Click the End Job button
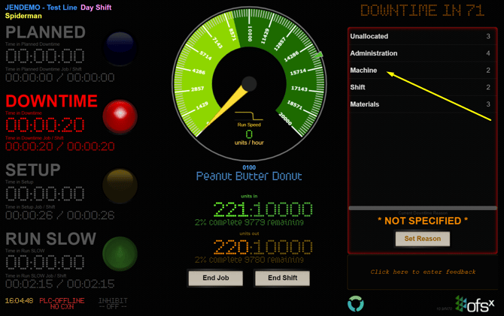Image resolution: width=504 pixels, height=316 pixels. pos(216,278)
